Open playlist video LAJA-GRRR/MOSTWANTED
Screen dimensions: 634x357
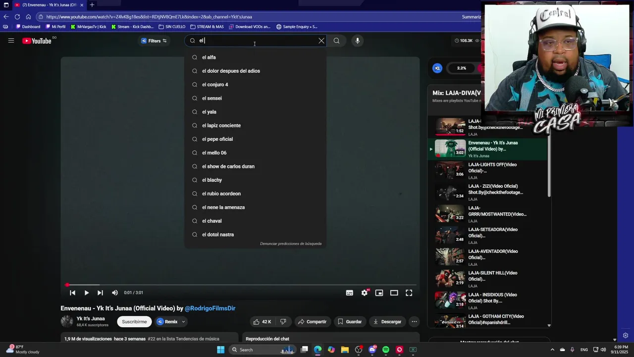click(488, 214)
